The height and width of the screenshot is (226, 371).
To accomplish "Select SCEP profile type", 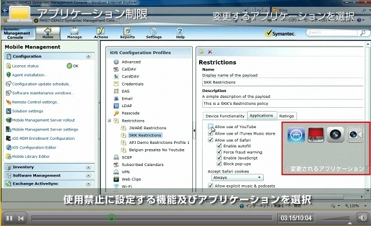I will [x=127, y=157].
